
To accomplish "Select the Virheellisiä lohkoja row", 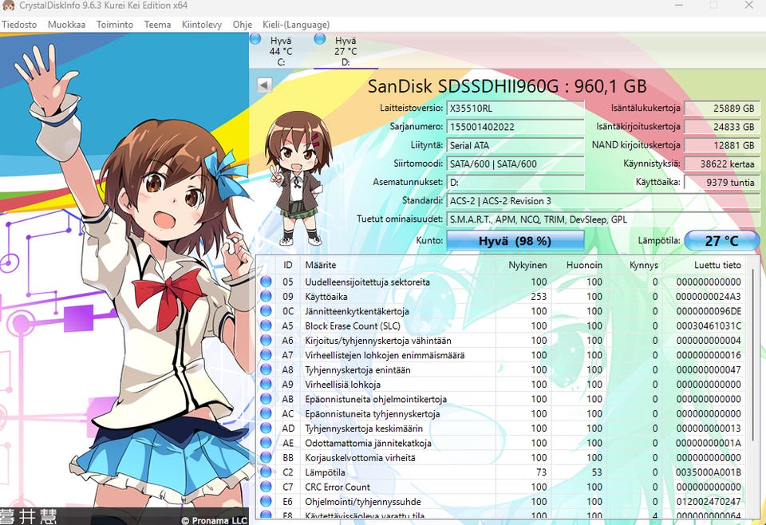I will point(501,385).
